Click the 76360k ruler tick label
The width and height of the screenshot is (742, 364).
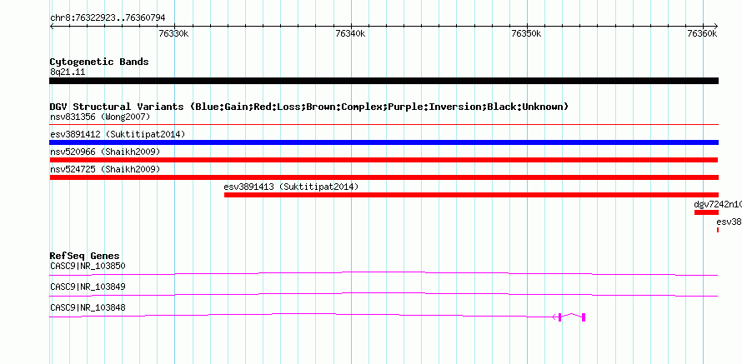click(x=702, y=34)
